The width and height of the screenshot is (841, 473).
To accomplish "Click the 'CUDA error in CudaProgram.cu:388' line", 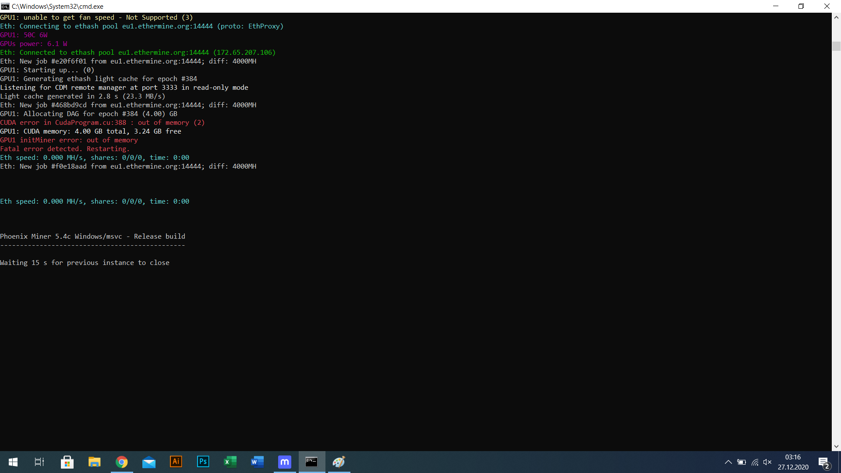I will click(x=102, y=123).
